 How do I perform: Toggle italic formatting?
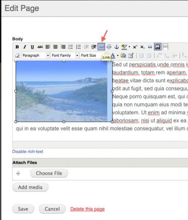pyautogui.click(x=25, y=47)
